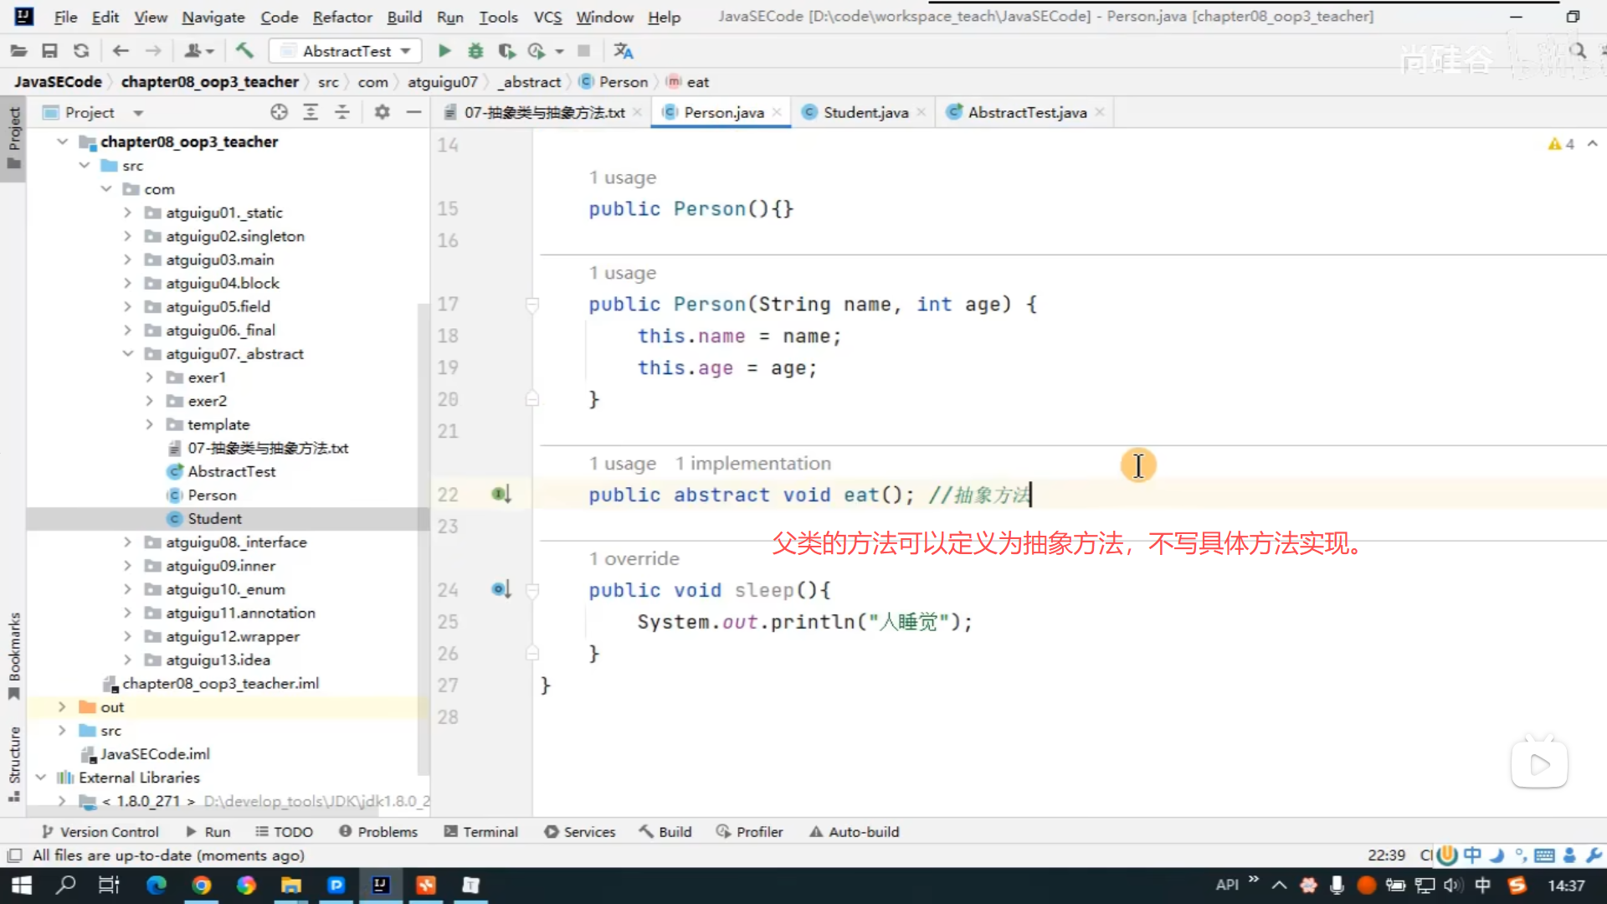This screenshot has height=904, width=1607.
Task: Click implemented-method gutter icon on line 22
Action: coord(501,495)
